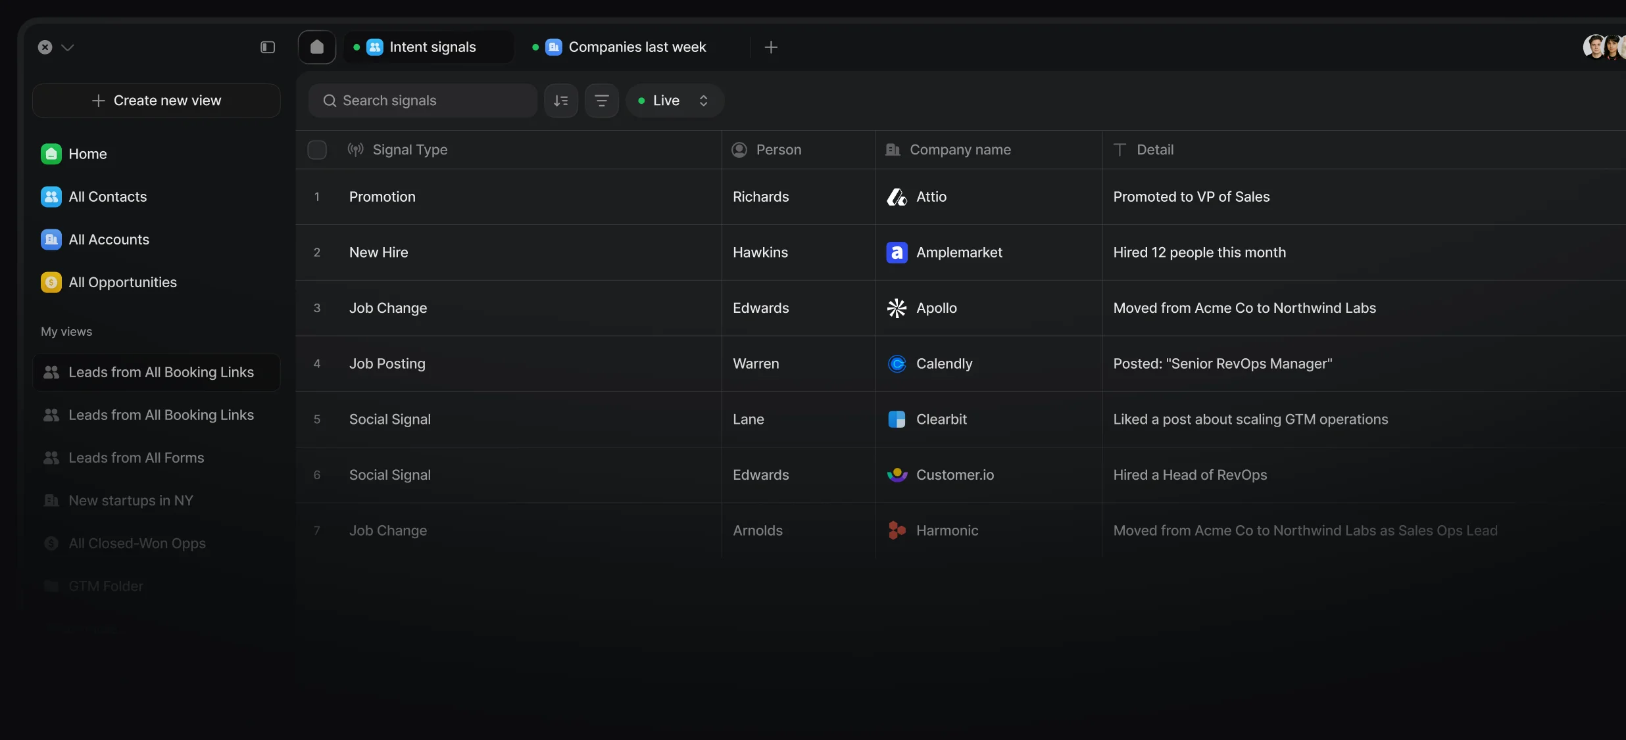Switch to the Intent signals tab
Image resolution: width=1626 pixels, height=740 pixels.
coord(429,47)
